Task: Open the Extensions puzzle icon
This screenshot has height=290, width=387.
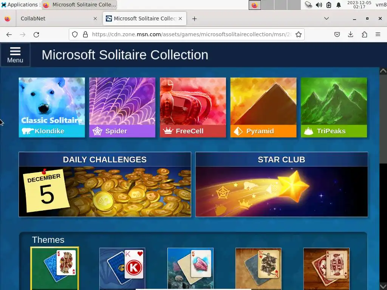Action: click(364, 34)
